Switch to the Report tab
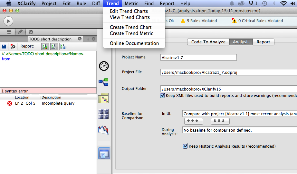 point(263,42)
